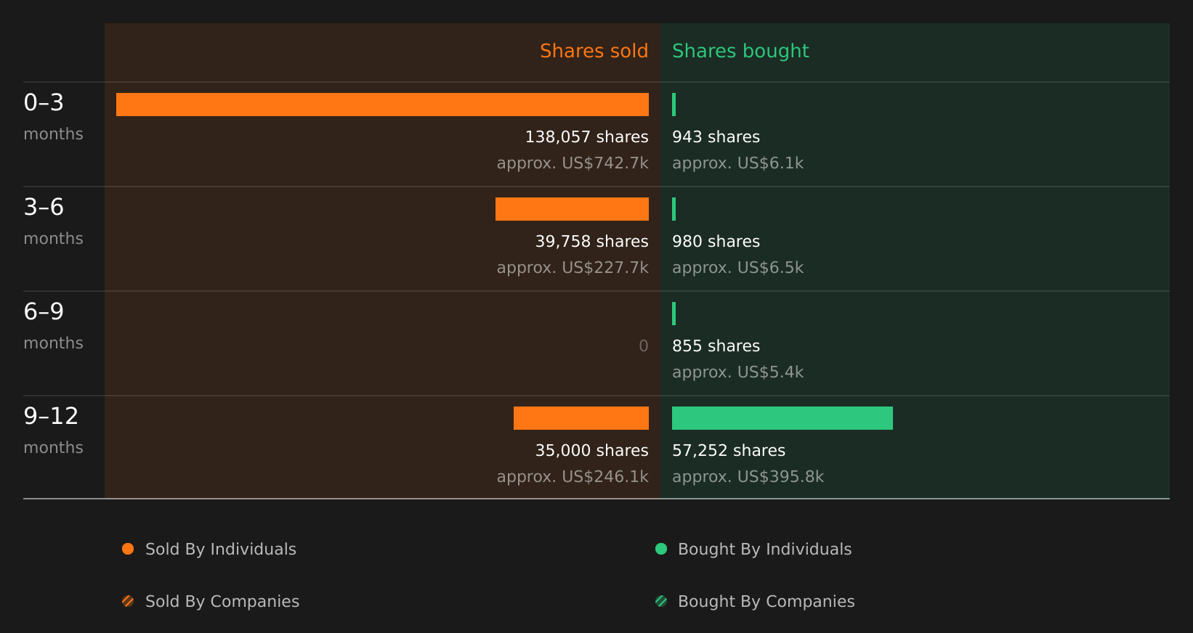The image size is (1193, 633).
Task: Select the 138,057 shares value
Action: (x=587, y=136)
